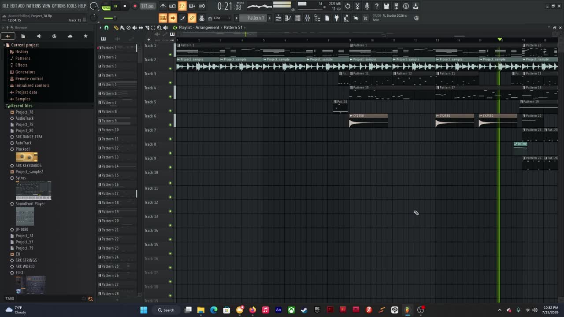Screen dimensions: 564x317
Task: Select the playlist zoom magnifier tool
Action: (x=160, y=27)
